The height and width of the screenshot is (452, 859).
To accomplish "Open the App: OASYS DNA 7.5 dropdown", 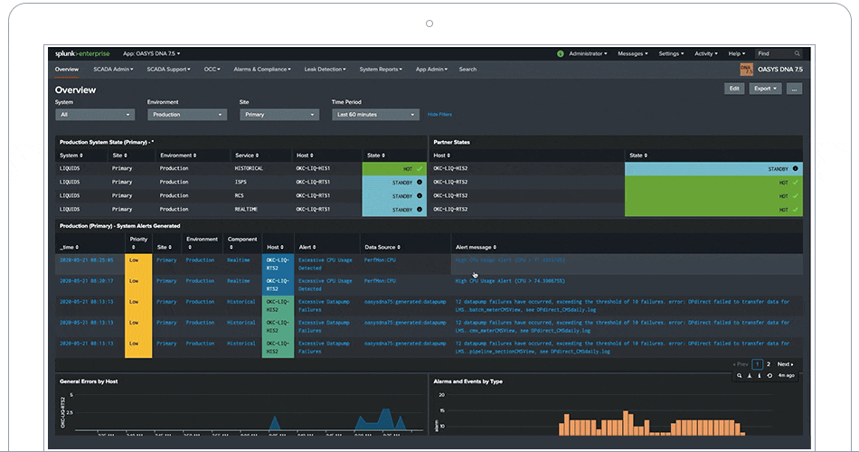I will click(x=152, y=53).
